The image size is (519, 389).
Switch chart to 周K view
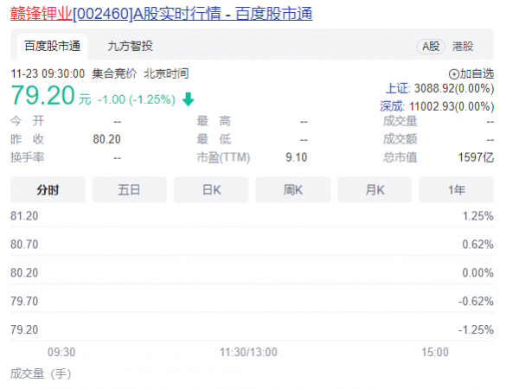pos(292,189)
